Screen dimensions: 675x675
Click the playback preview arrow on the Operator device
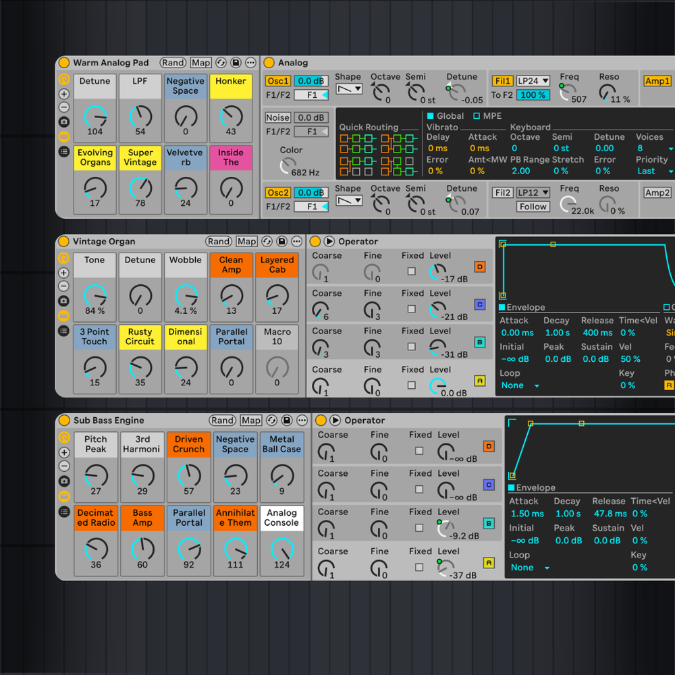tap(329, 241)
